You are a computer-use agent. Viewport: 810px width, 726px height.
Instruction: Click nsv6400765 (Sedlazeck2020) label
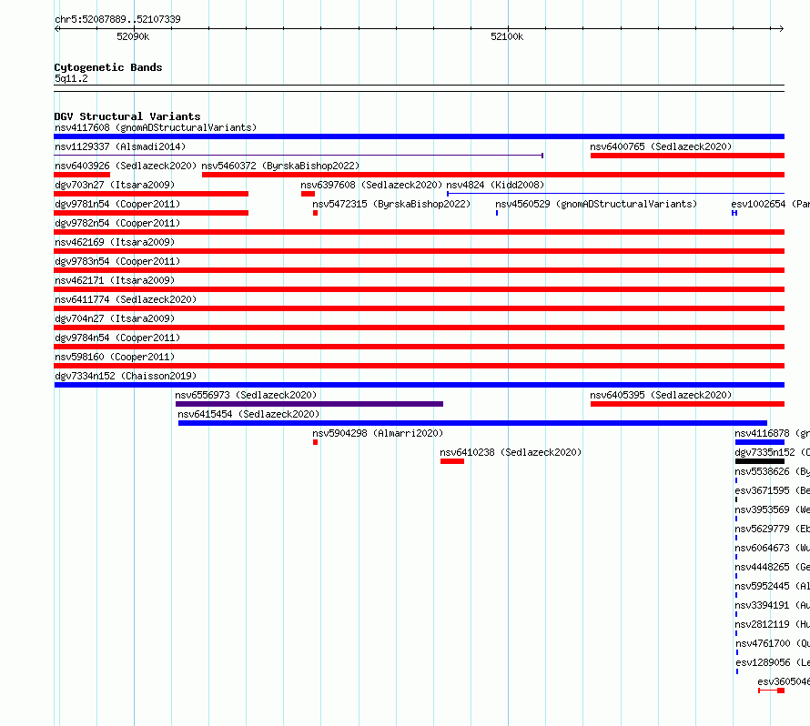tap(661, 146)
